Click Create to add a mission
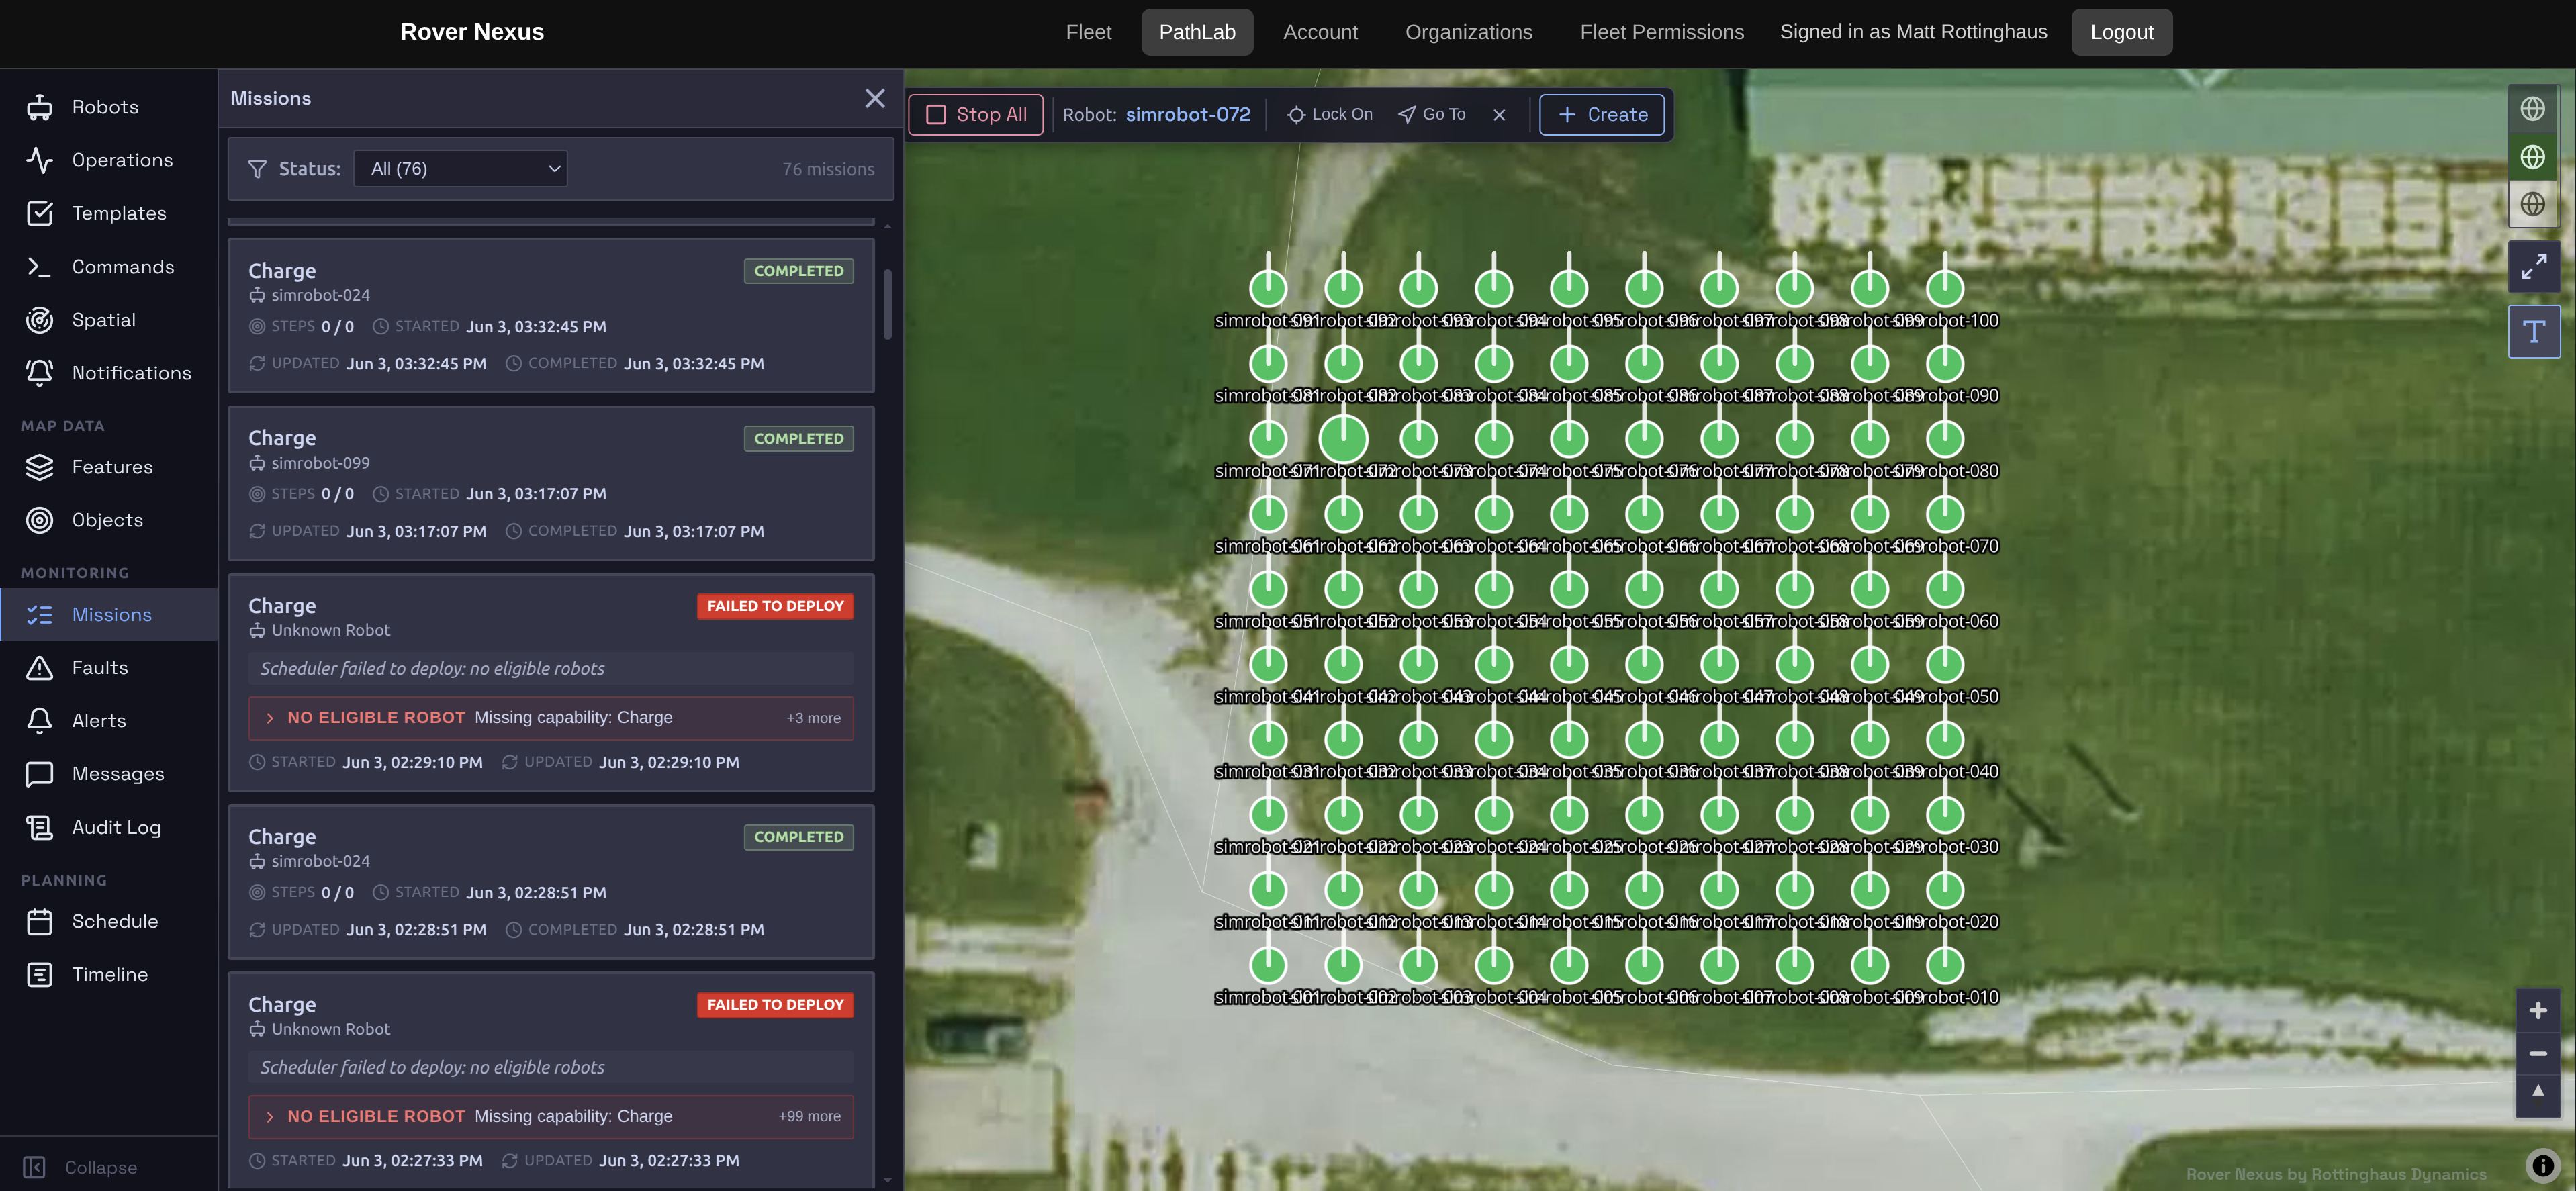Image resolution: width=2576 pixels, height=1191 pixels. [1602, 115]
